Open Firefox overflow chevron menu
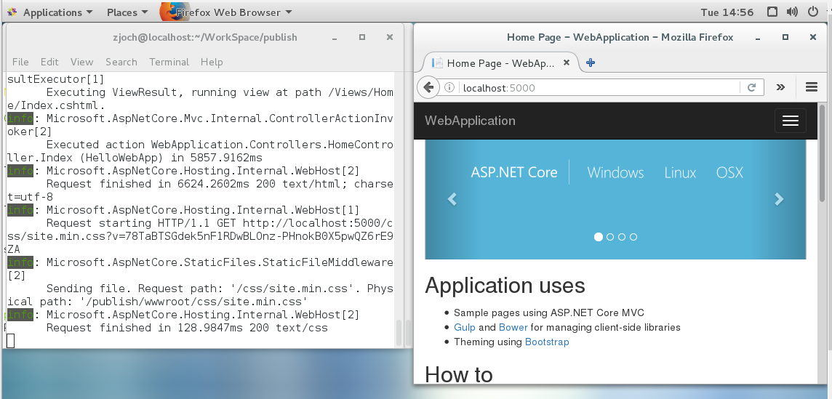 780,87
